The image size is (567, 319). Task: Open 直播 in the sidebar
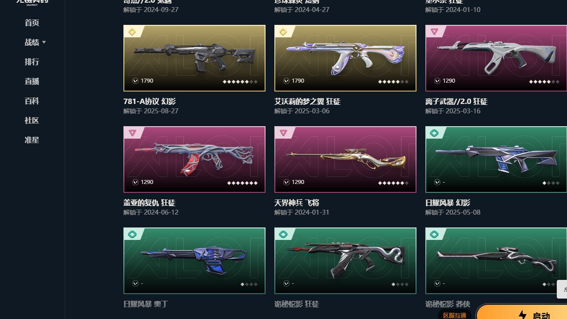[32, 81]
